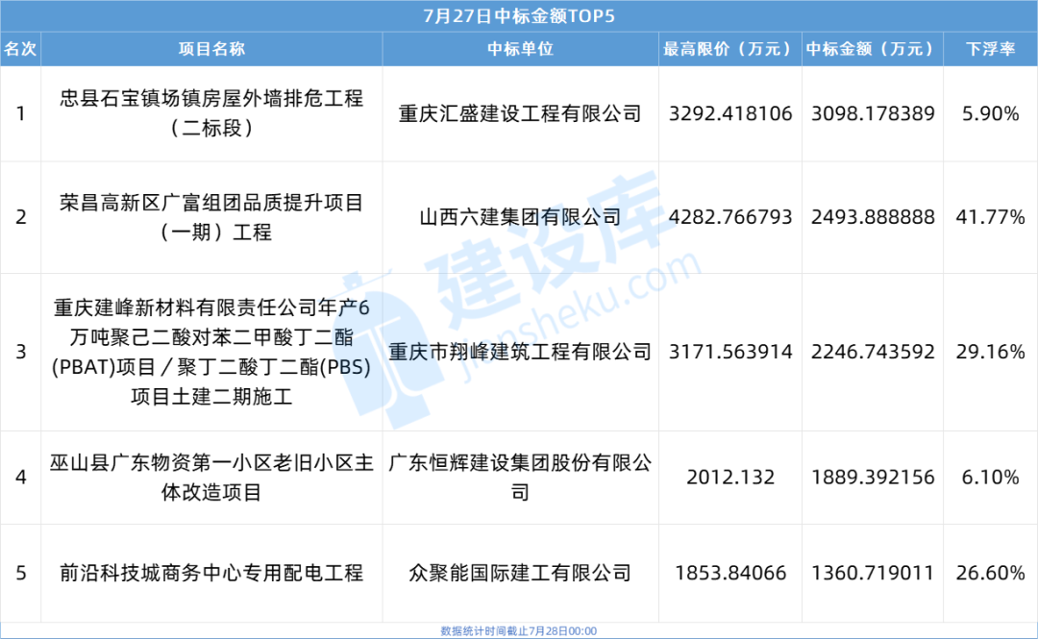Select price limit 2012.132

730,478
